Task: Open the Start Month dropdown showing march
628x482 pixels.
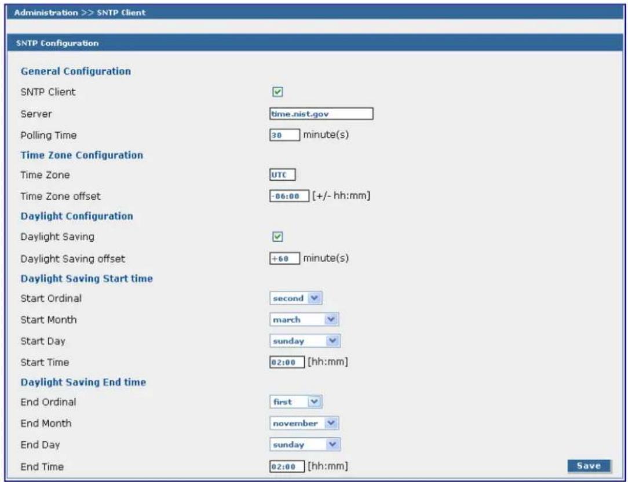Action: 304,319
